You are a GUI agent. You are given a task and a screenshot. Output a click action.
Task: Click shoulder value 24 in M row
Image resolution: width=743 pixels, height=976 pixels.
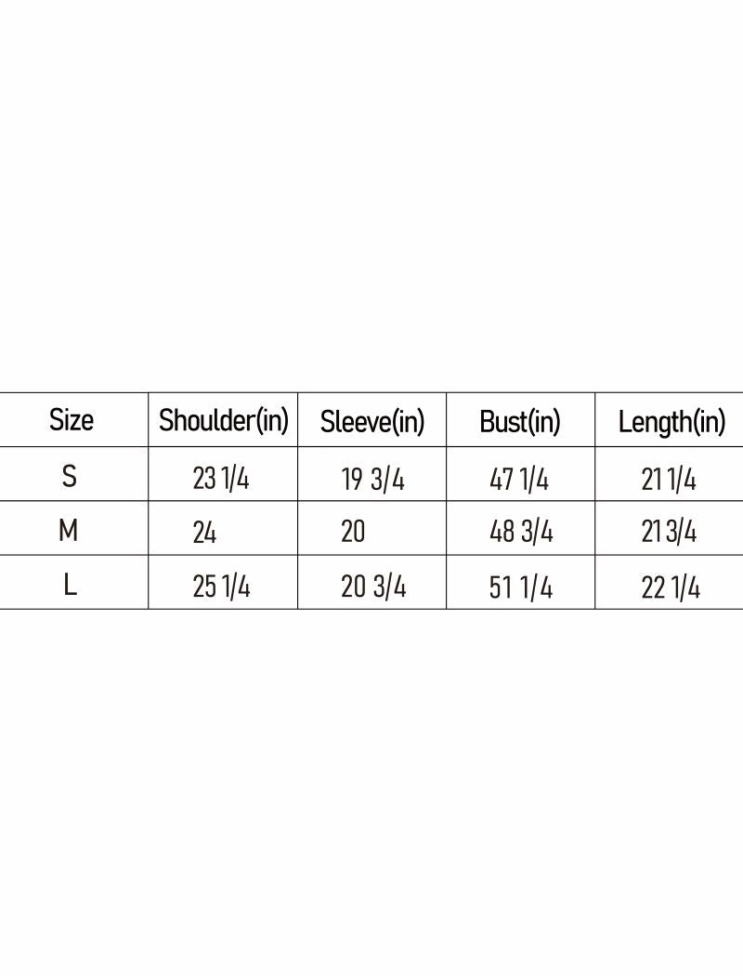pyautogui.click(x=205, y=533)
